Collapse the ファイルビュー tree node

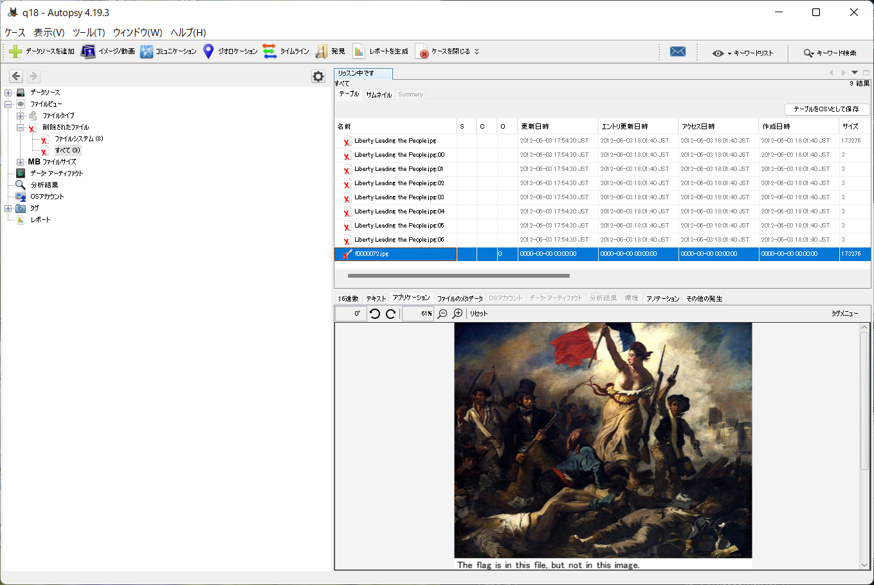click(x=8, y=104)
